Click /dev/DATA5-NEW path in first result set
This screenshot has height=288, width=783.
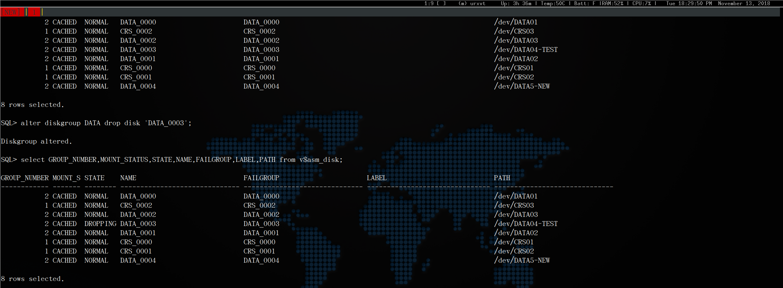[x=522, y=86]
